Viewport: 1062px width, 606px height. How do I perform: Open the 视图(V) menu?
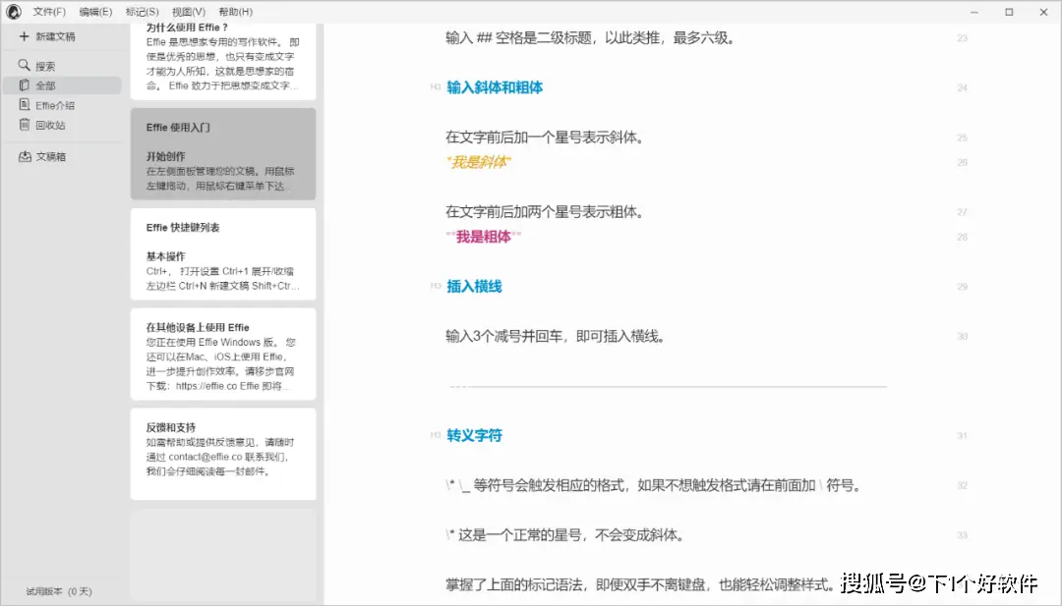coord(188,12)
